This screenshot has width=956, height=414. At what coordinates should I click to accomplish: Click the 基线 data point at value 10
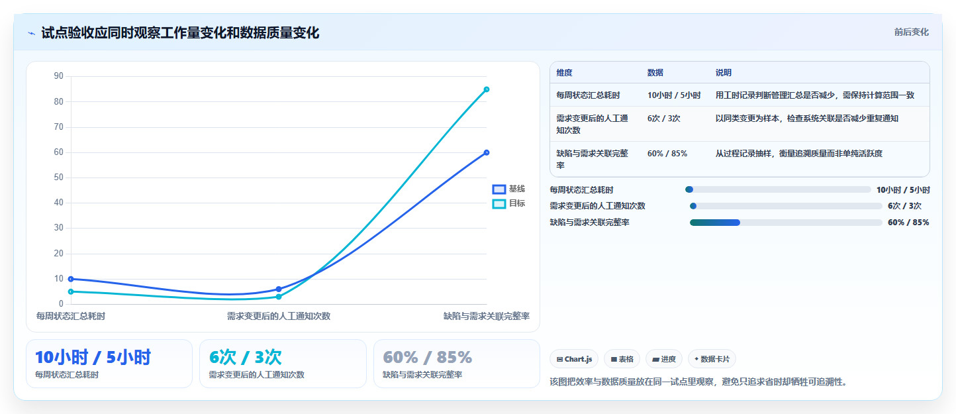pyautogui.click(x=71, y=279)
